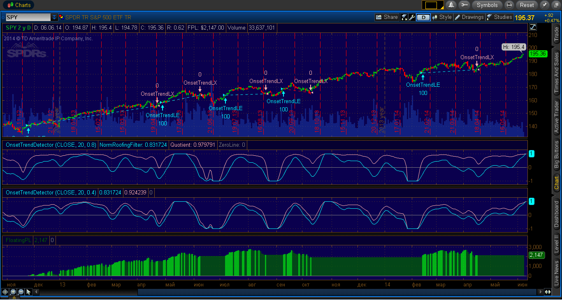Click the 'SPY 2 y D' label
The width and height of the screenshot is (562, 300).
click(18, 28)
